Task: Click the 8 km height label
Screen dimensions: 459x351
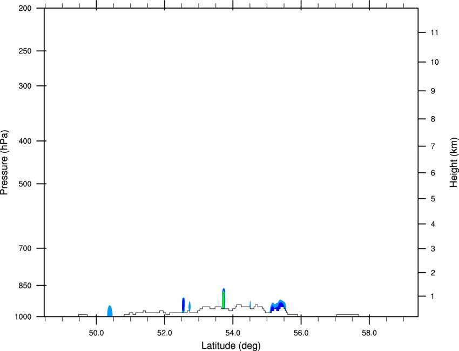Action: pos(433,119)
